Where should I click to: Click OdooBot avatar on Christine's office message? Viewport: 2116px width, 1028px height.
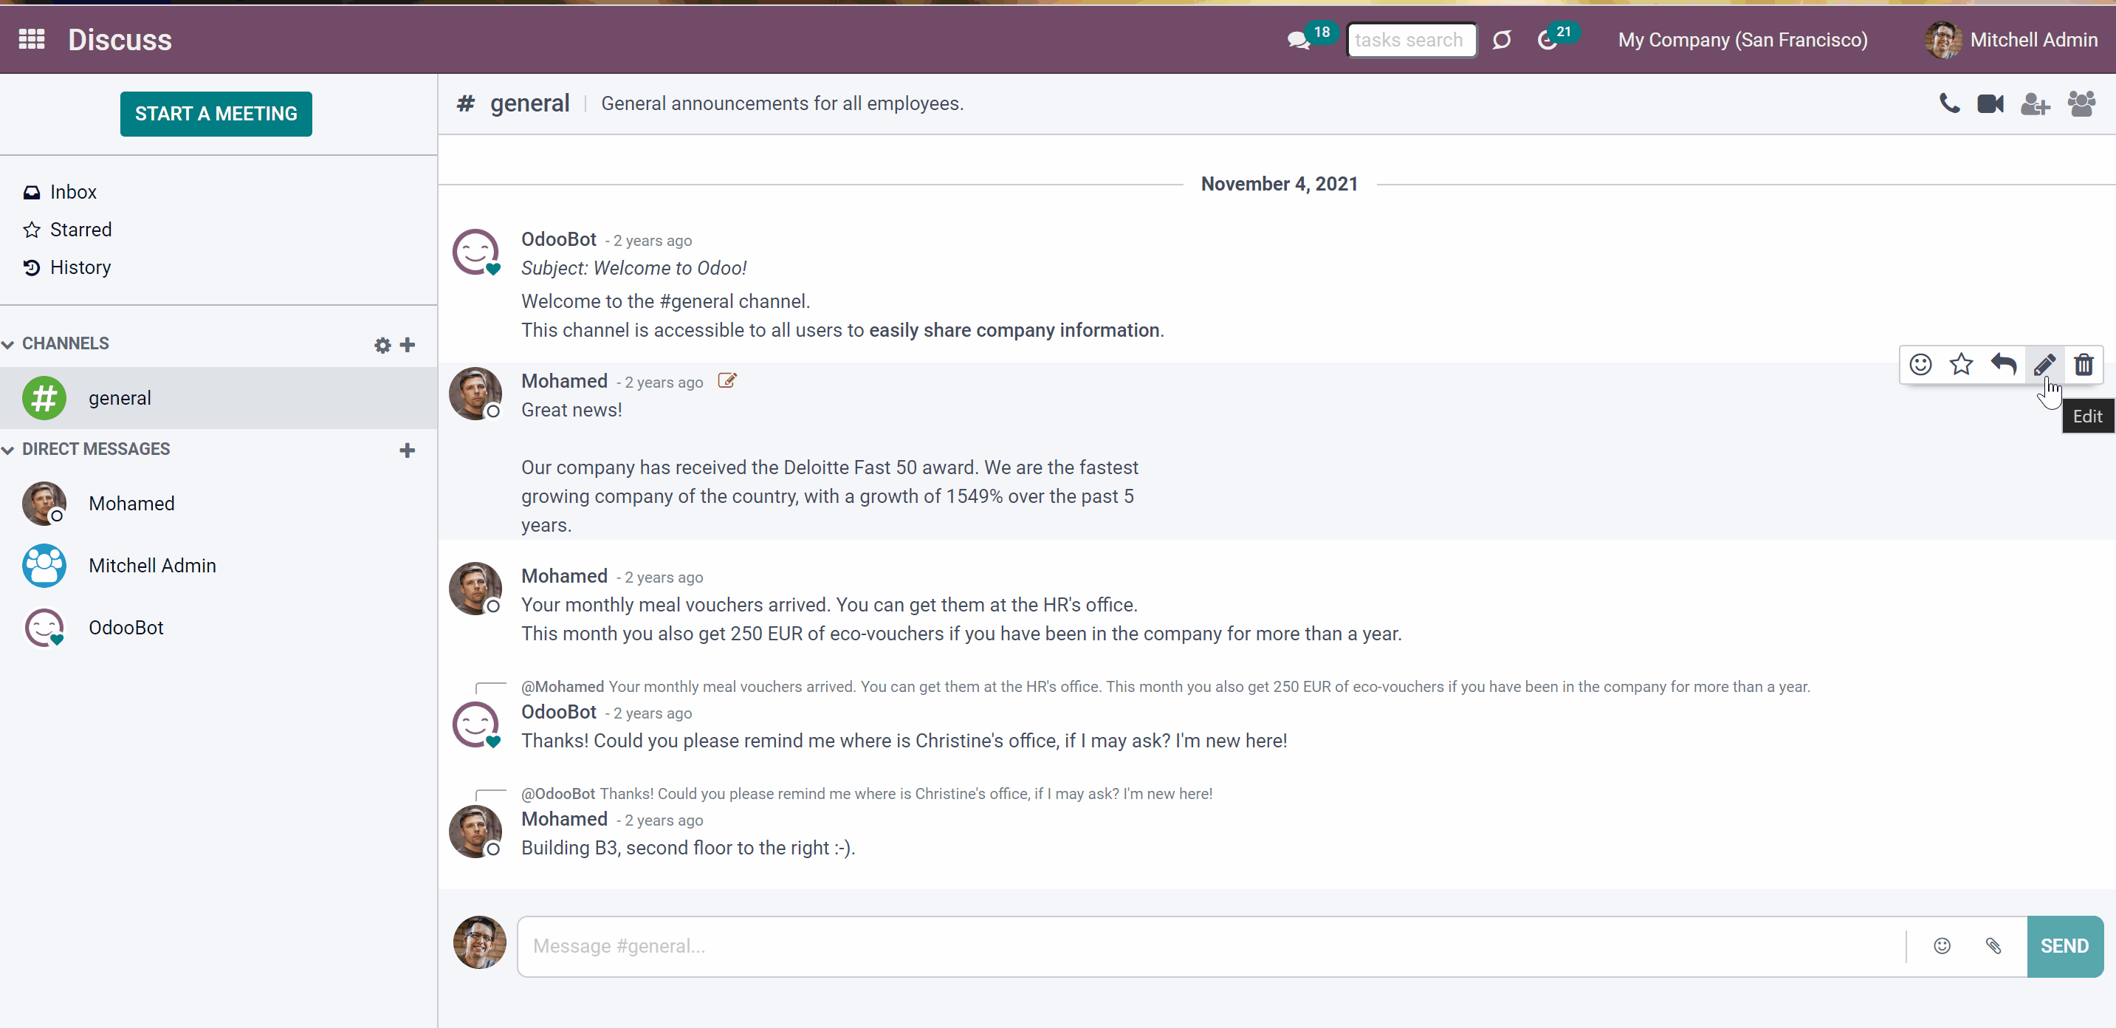click(475, 724)
